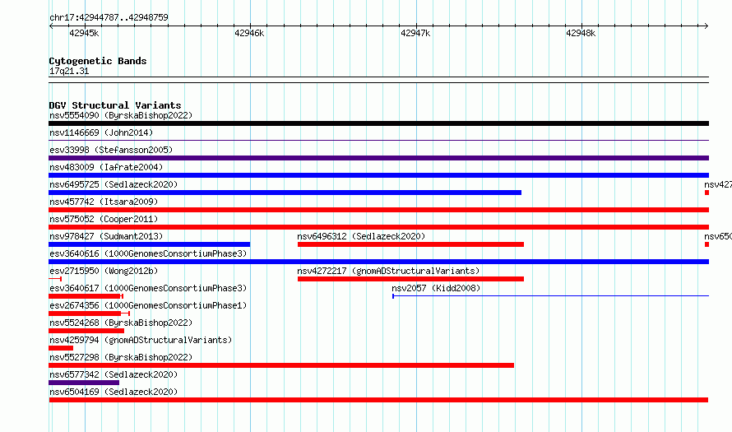Select the thin blue nsv2057 line

[550, 296]
